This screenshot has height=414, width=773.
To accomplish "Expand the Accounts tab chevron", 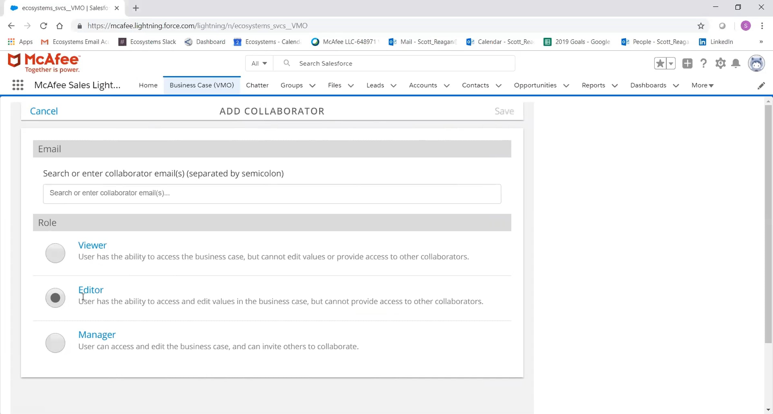I will click(447, 85).
